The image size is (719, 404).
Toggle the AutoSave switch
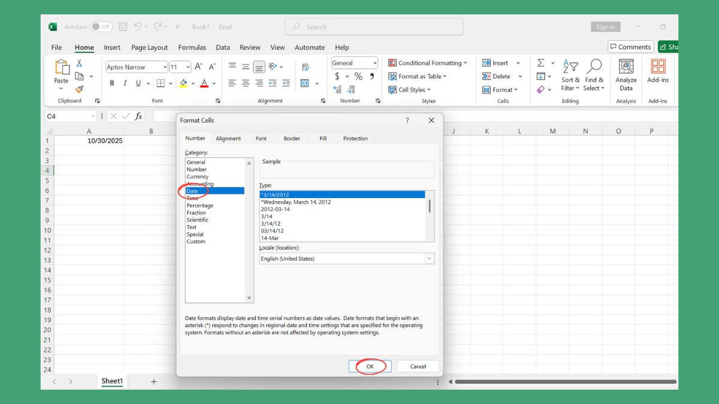[x=102, y=27]
